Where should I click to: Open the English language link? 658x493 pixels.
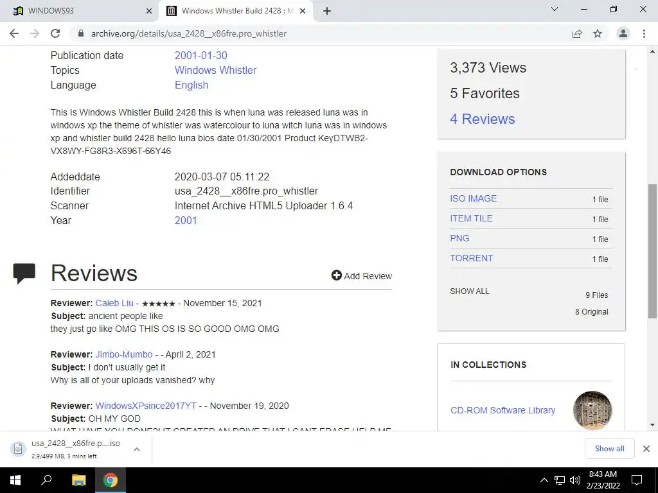(x=191, y=85)
